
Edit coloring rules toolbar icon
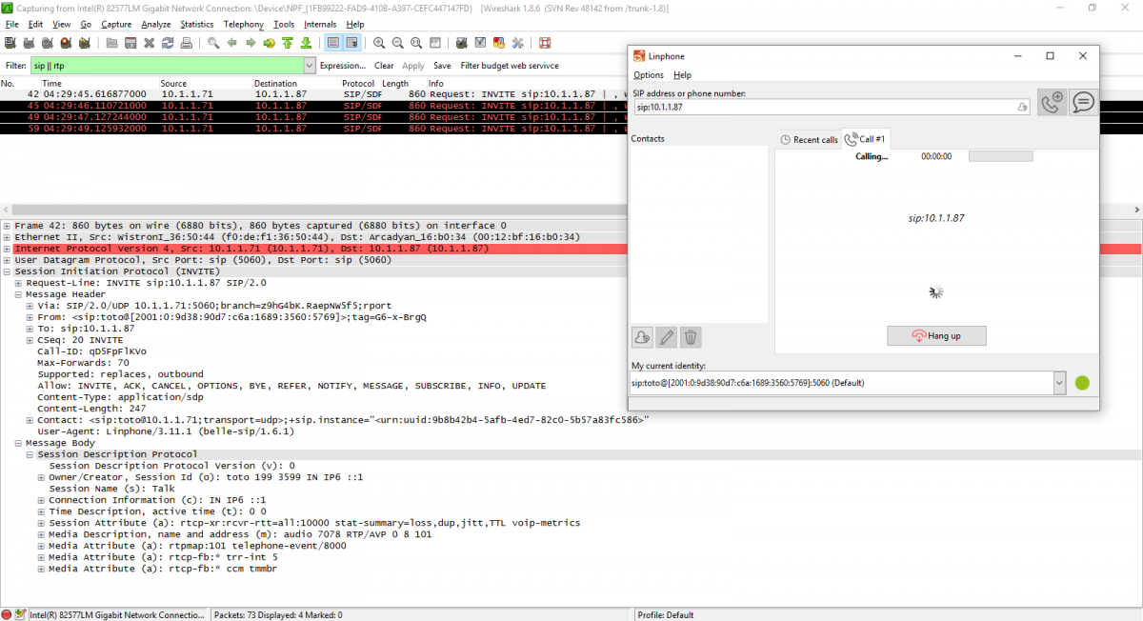tap(498, 43)
